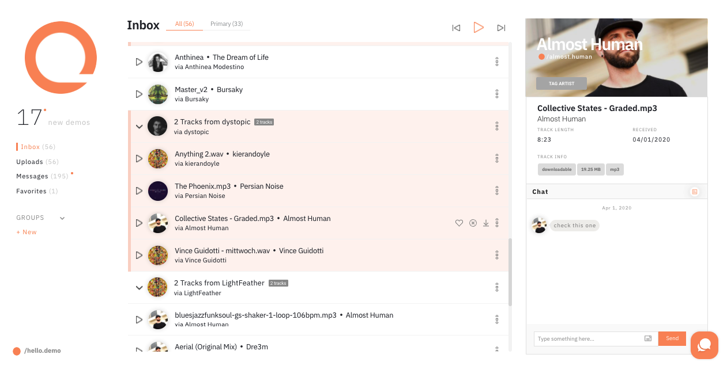Click the 19.25 MB tag
The height and width of the screenshot is (366, 727).
[x=590, y=169]
